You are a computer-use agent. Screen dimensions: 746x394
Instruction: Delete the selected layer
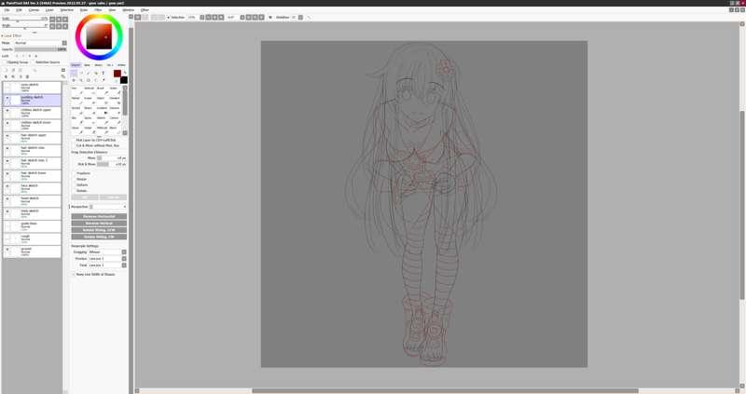(27, 76)
